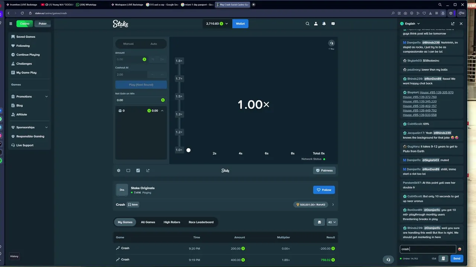
Task: Open the 500,001.00× Ruru42 record arrow
Action: click(333, 205)
